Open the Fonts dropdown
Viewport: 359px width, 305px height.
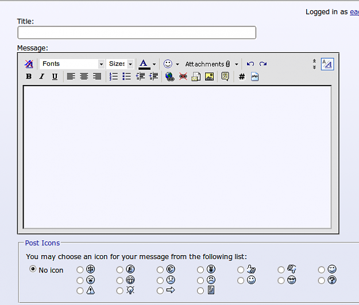[72, 64]
